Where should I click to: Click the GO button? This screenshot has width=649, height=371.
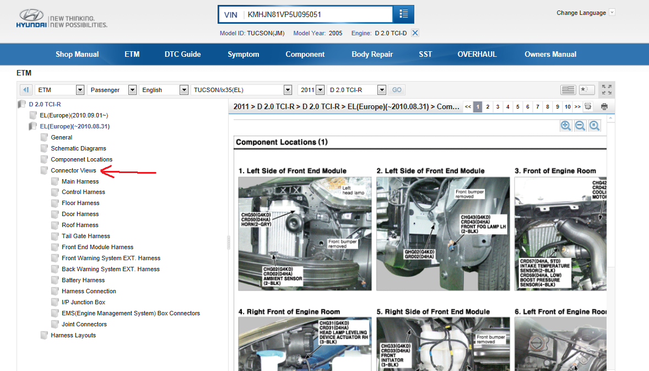coord(397,90)
